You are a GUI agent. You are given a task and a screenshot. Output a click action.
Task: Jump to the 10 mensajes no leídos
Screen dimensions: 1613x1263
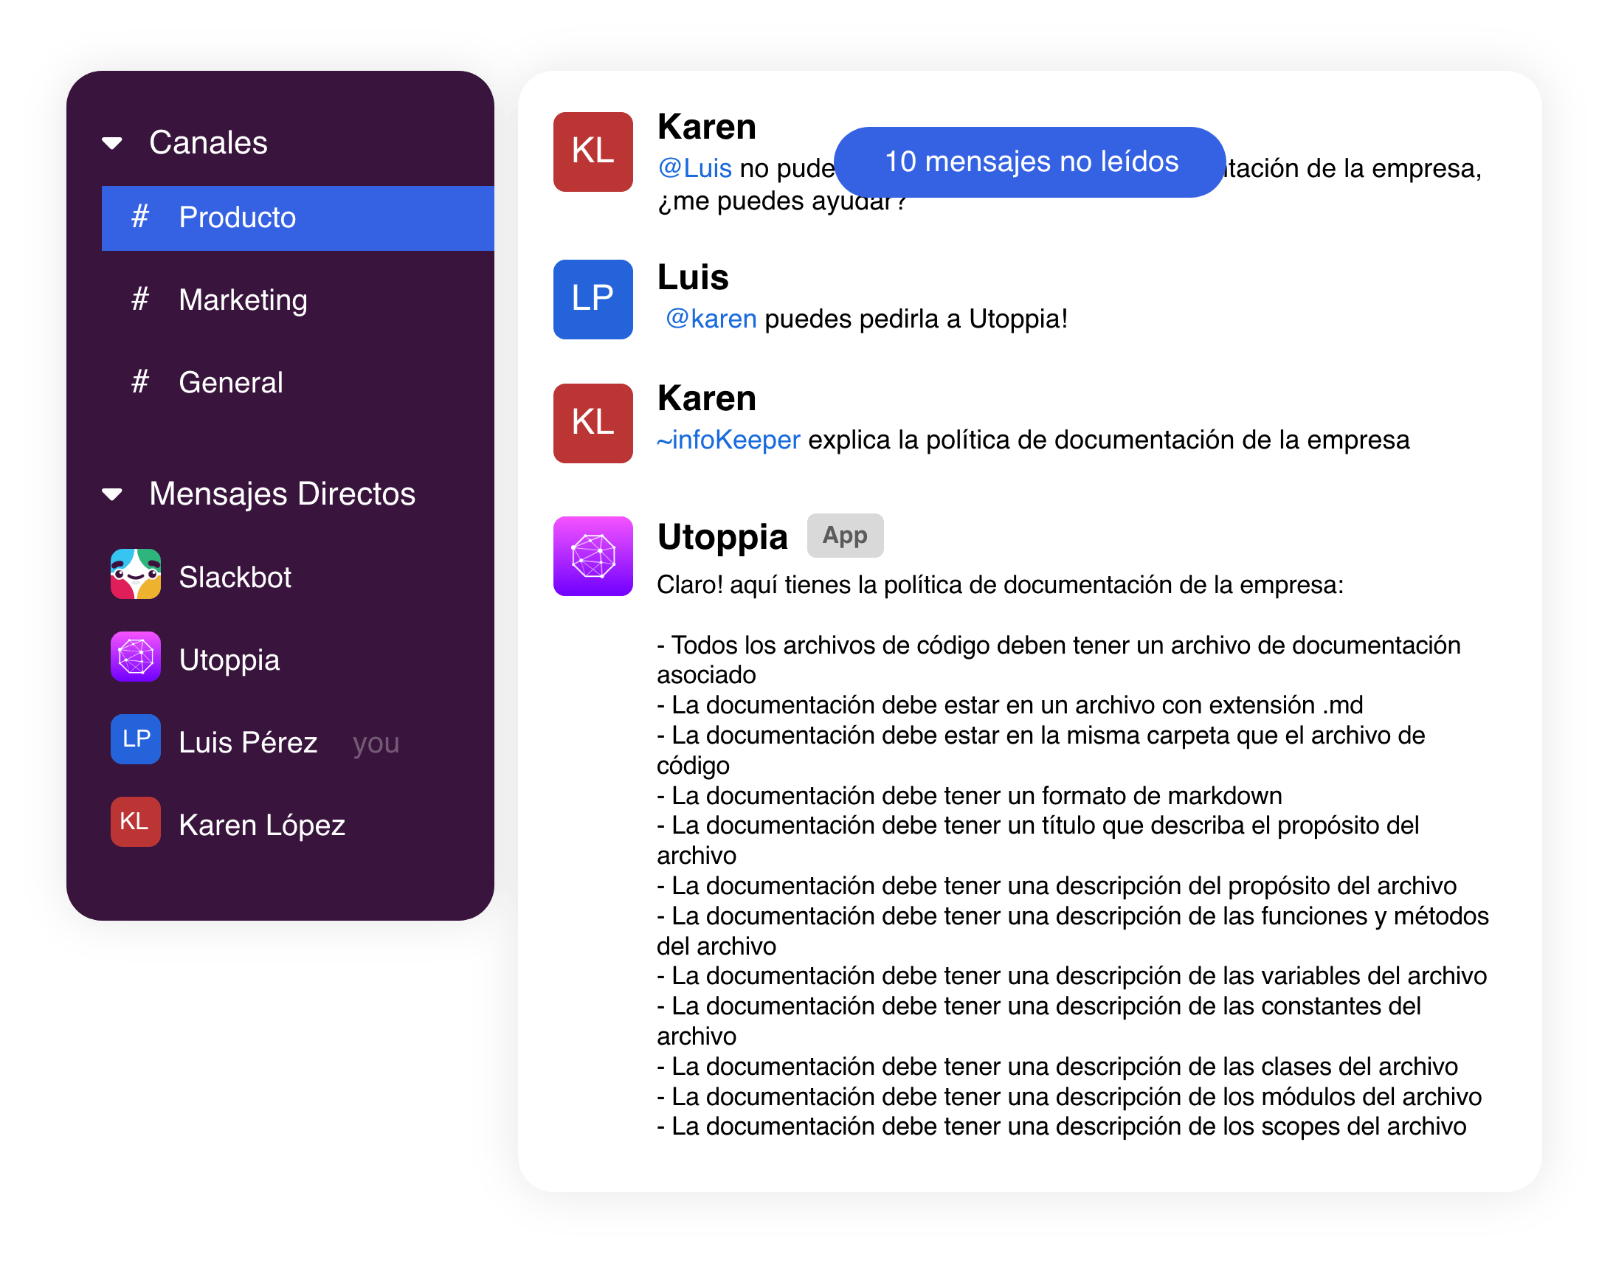[x=1029, y=162]
